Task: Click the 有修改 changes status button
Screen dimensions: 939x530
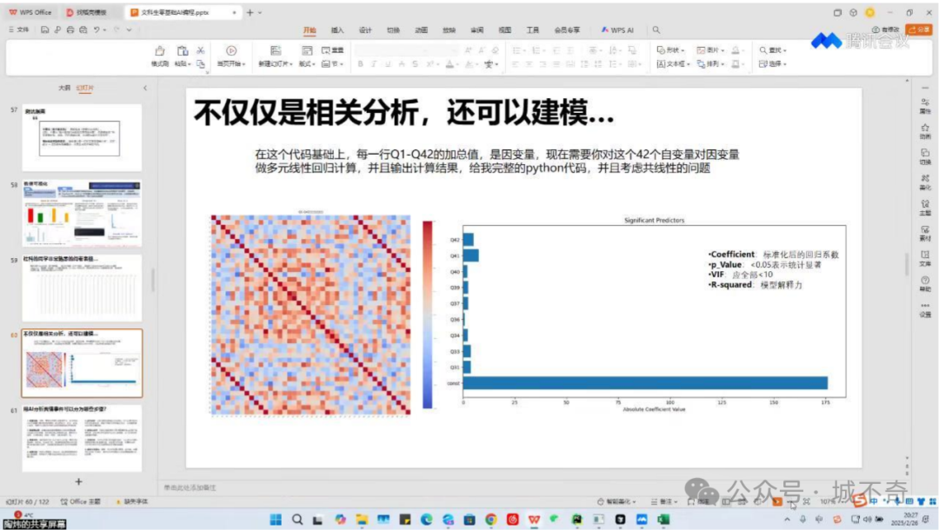Action: [885, 30]
